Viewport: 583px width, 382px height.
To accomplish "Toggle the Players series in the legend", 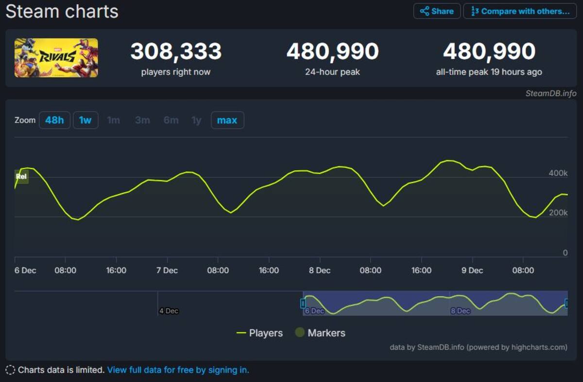I will (x=259, y=333).
